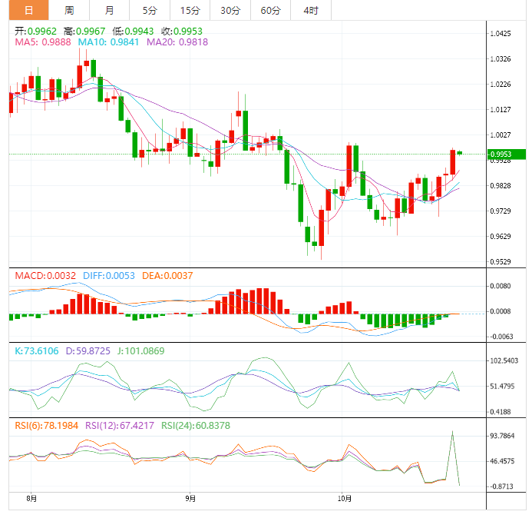Click the MA20: 0.9818 legend text
This screenshot has width=532, height=518.
[177, 42]
